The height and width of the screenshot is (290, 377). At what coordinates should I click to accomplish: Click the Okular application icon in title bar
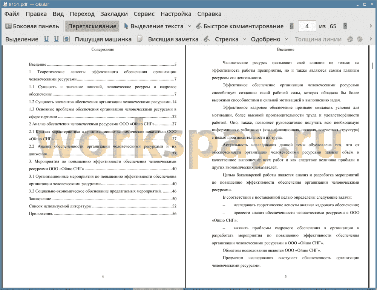pyautogui.click(x=5, y=4)
